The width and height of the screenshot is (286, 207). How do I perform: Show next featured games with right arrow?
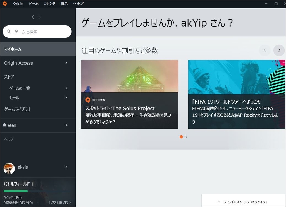[279, 50]
